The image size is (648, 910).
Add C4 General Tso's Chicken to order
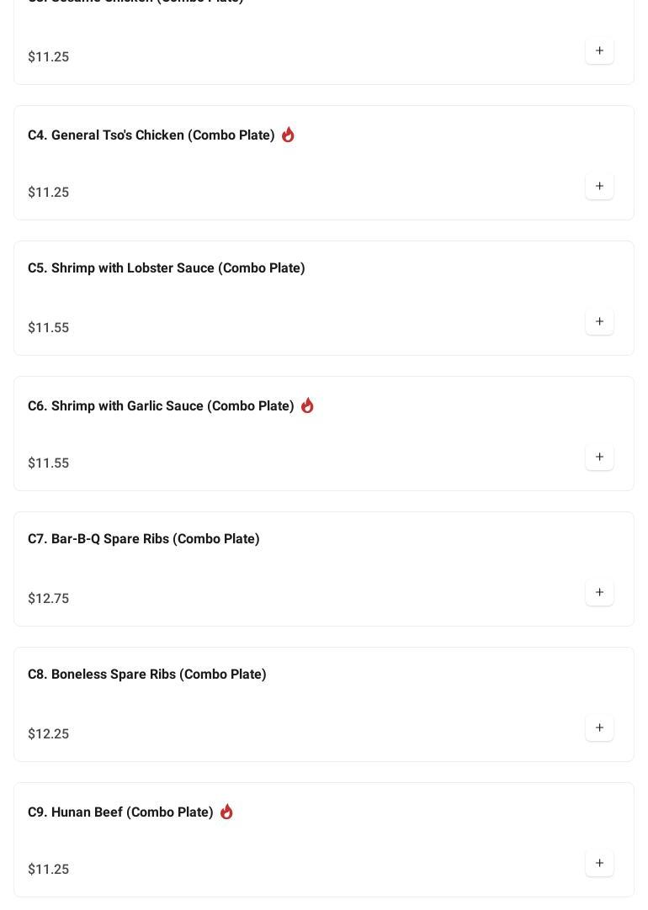click(x=599, y=186)
